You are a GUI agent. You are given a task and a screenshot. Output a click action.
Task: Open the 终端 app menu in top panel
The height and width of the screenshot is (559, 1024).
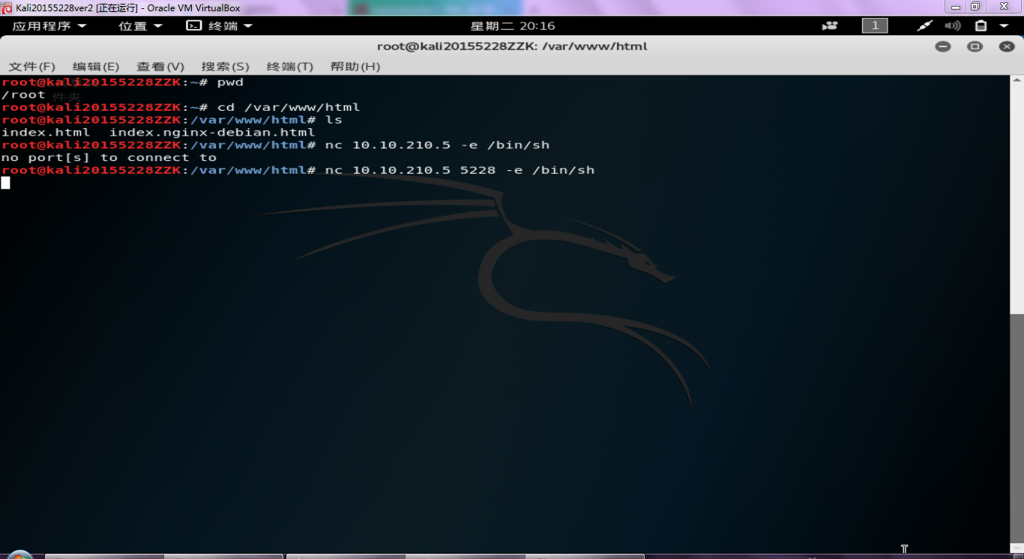tap(220, 26)
